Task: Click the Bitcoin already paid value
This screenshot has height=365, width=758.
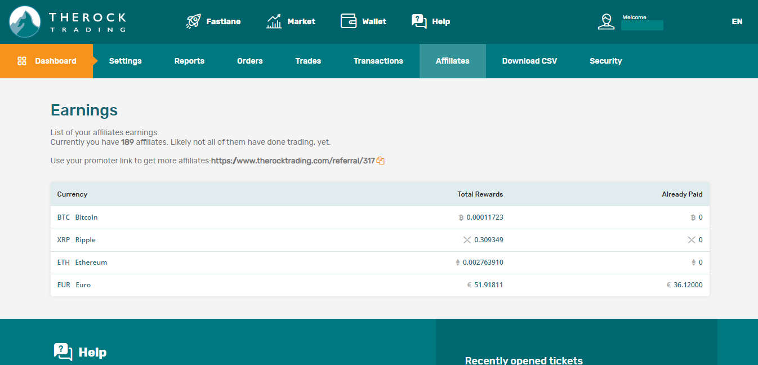Action: point(700,217)
